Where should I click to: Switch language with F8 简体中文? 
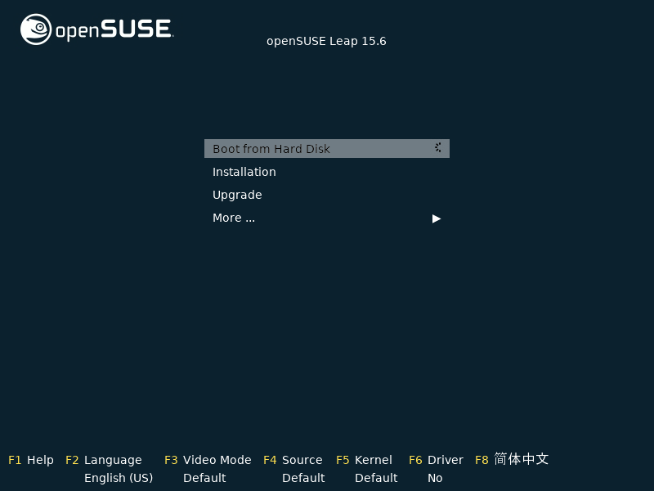pyautogui.click(x=512, y=459)
